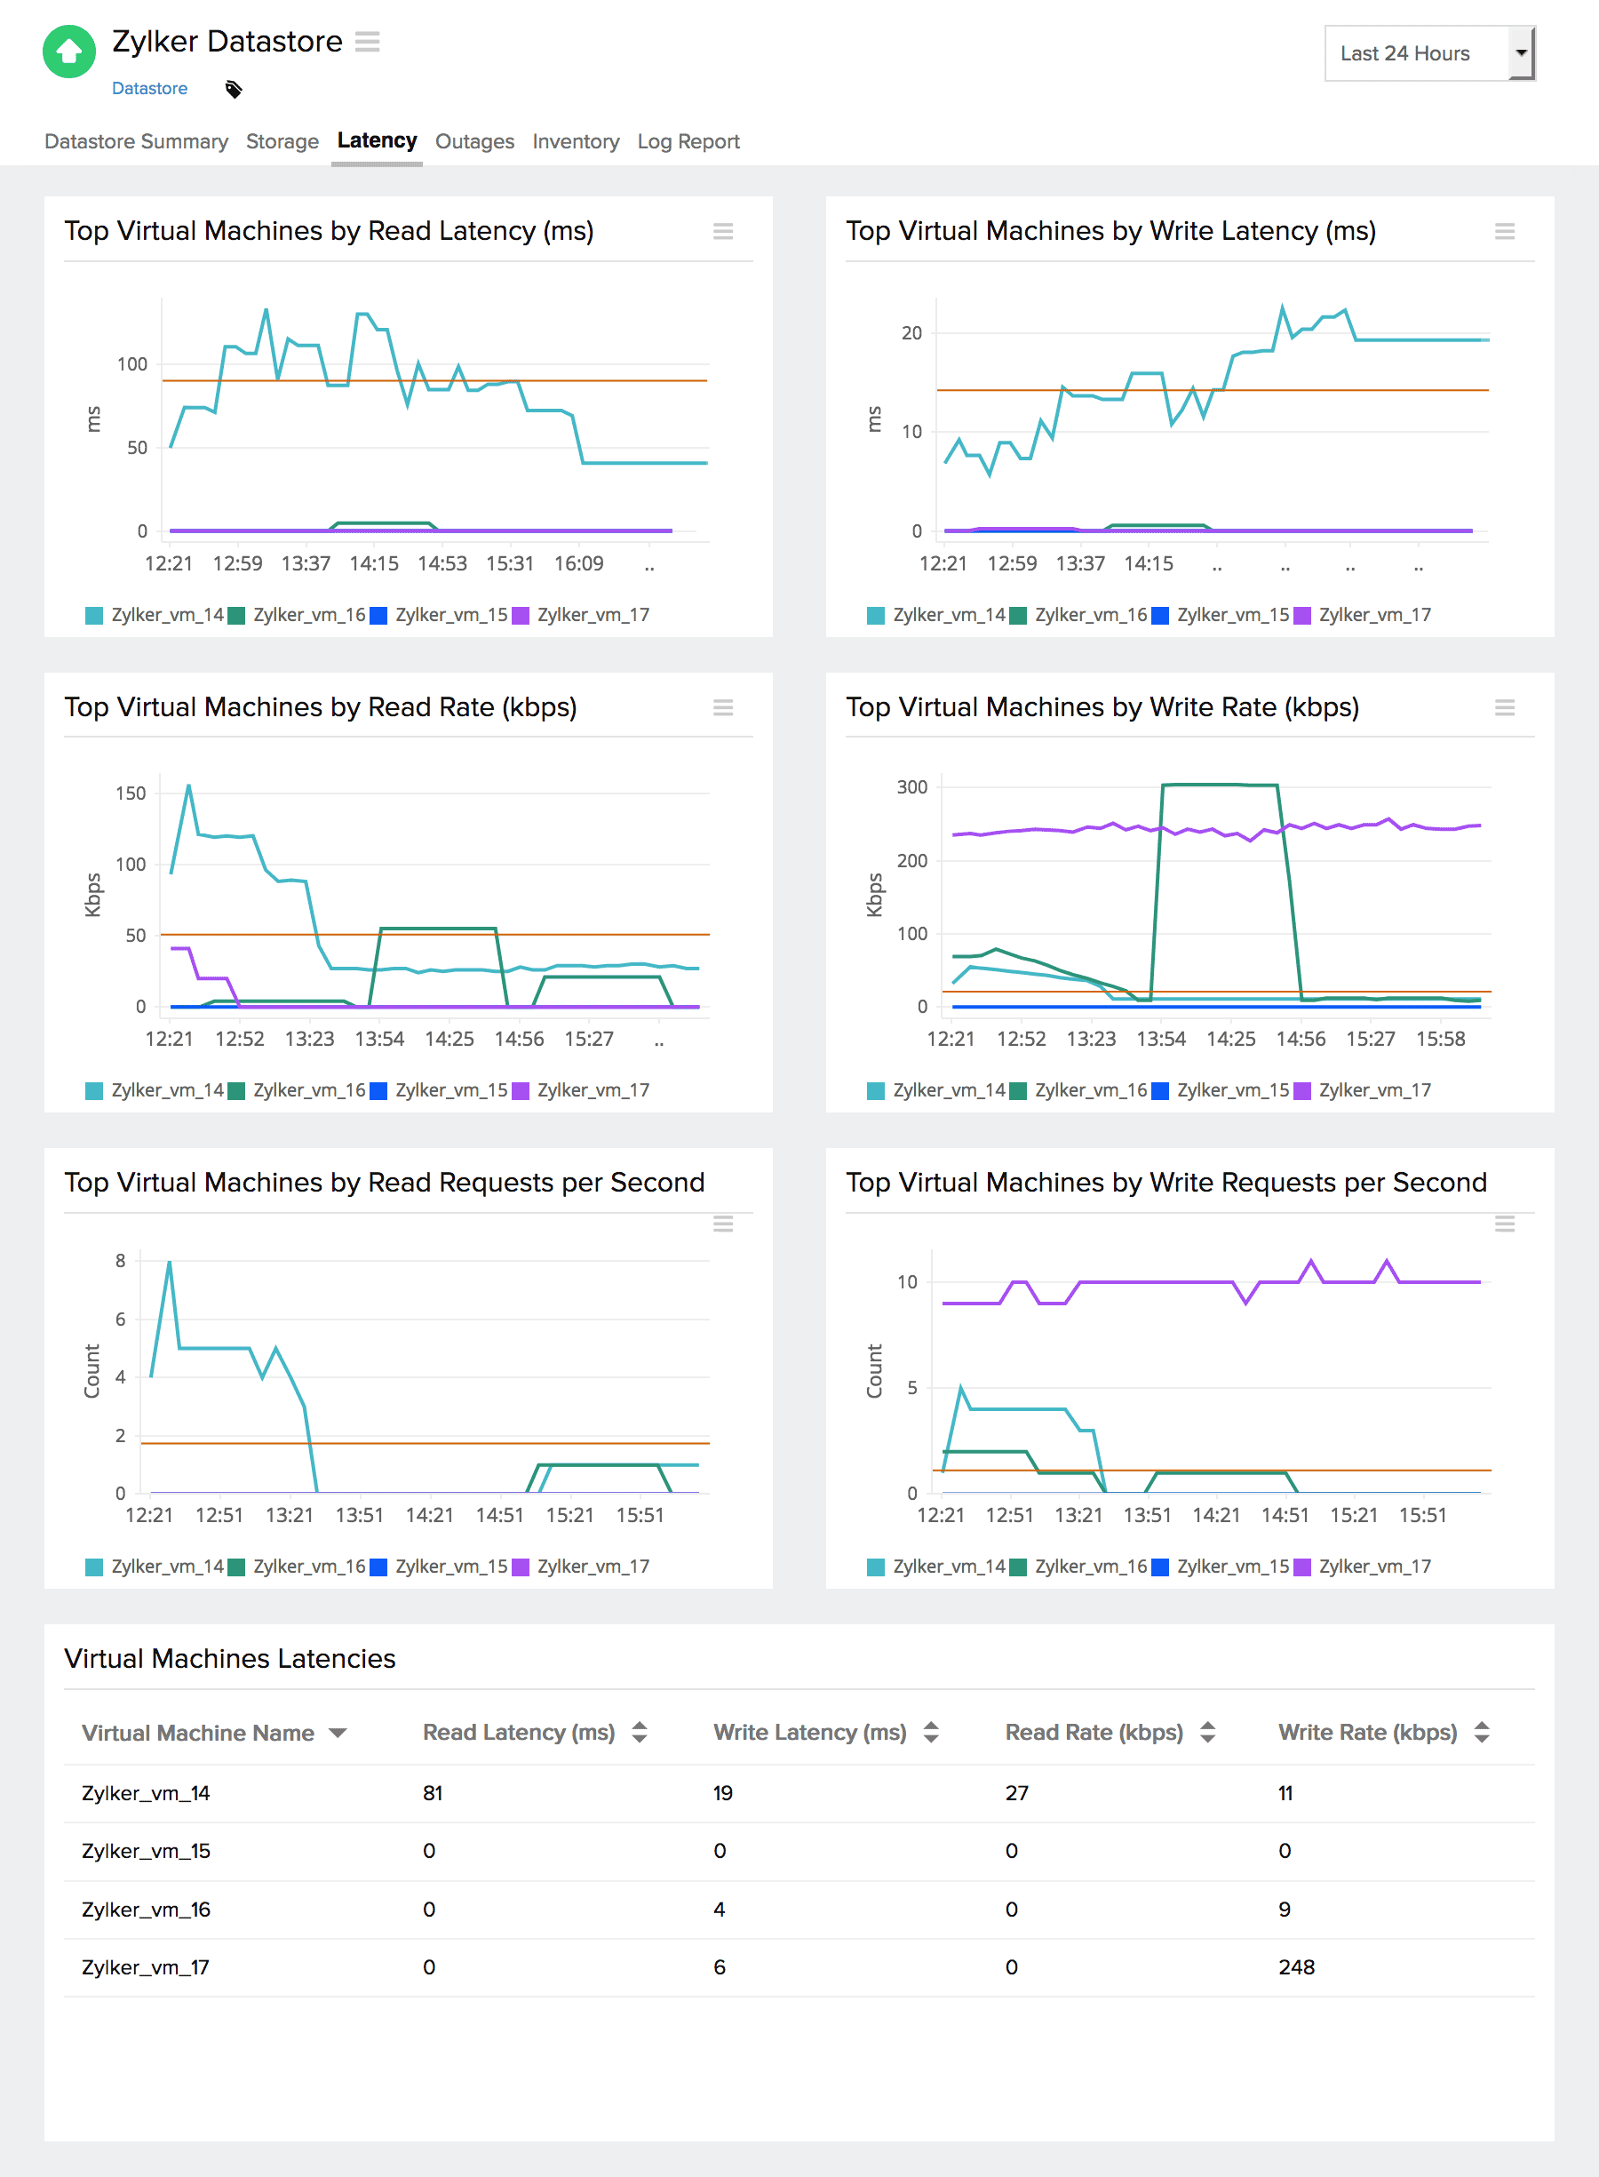This screenshot has width=1599, height=2177.
Task: Open the Log Report section
Action: (x=688, y=141)
